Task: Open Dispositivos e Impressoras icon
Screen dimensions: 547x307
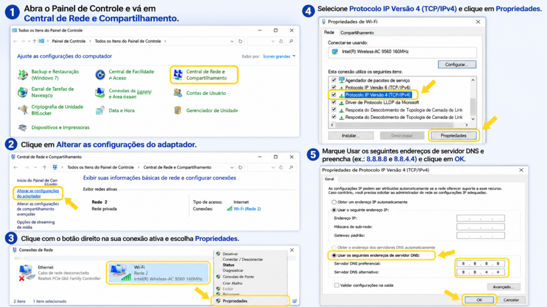Action: (22, 127)
